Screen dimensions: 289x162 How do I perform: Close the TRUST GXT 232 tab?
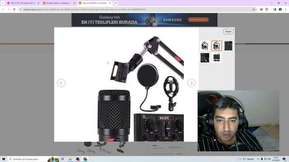(38, 3)
